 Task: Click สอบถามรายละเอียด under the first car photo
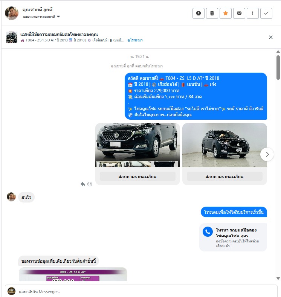(137, 177)
